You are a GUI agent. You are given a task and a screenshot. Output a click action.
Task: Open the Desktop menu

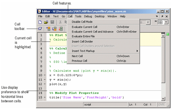(100, 16)
